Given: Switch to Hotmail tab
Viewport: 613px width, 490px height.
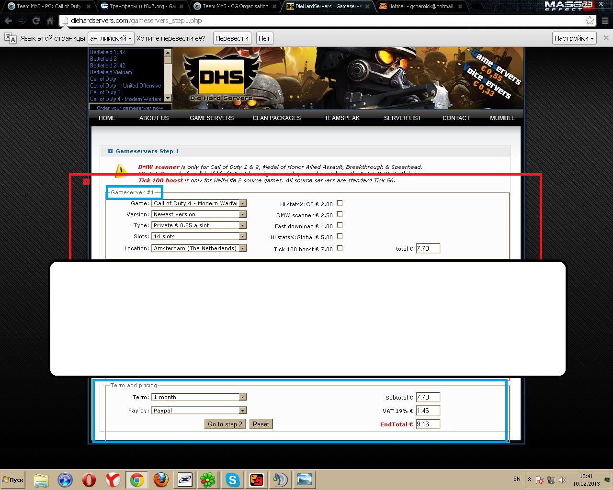Looking at the screenshot, I should [x=420, y=6].
